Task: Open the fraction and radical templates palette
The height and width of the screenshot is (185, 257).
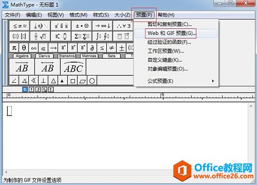Action: (x=41, y=36)
